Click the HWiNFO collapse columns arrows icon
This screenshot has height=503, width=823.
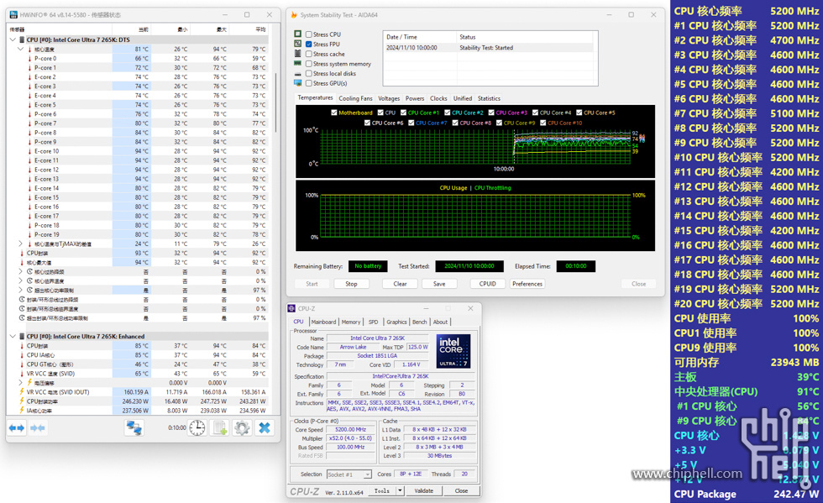tap(37, 428)
